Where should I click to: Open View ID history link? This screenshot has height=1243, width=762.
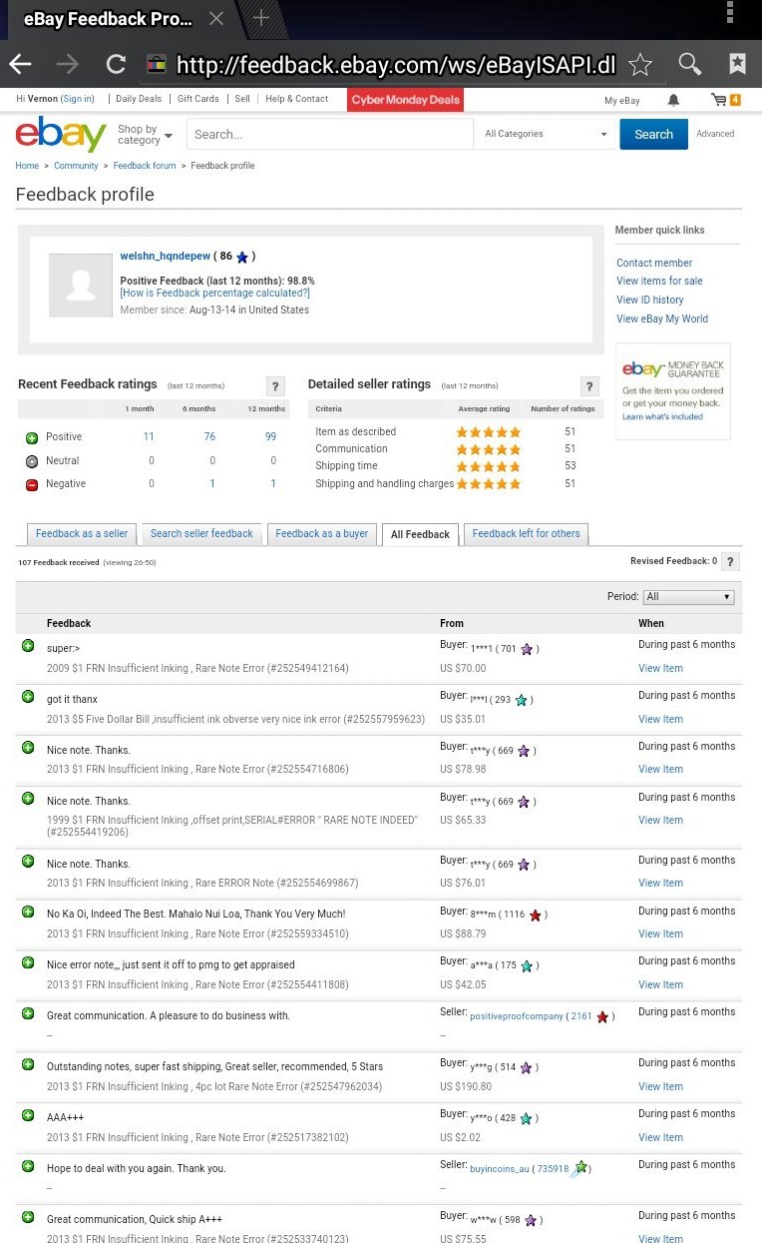(650, 301)
